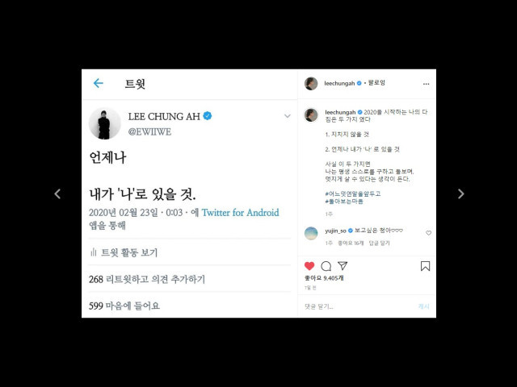Image resolution: width=517 pixels, height=387 pixels.
Task: Like yujin_so's comment with the small heart
Action: click(x=429, y=233)
